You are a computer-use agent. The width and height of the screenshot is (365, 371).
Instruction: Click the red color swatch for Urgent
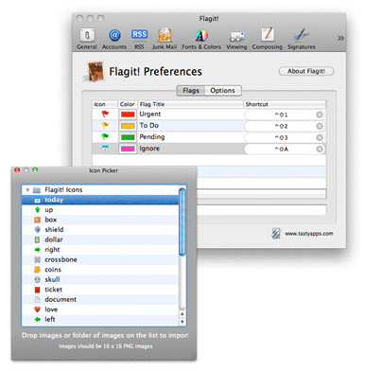click(128, 115)
